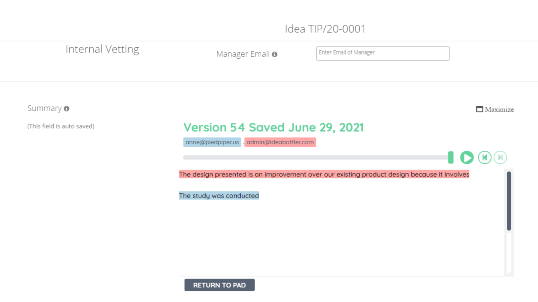Step back to the previous version
The height and width of the screenshot is (302, 538).
485,158
